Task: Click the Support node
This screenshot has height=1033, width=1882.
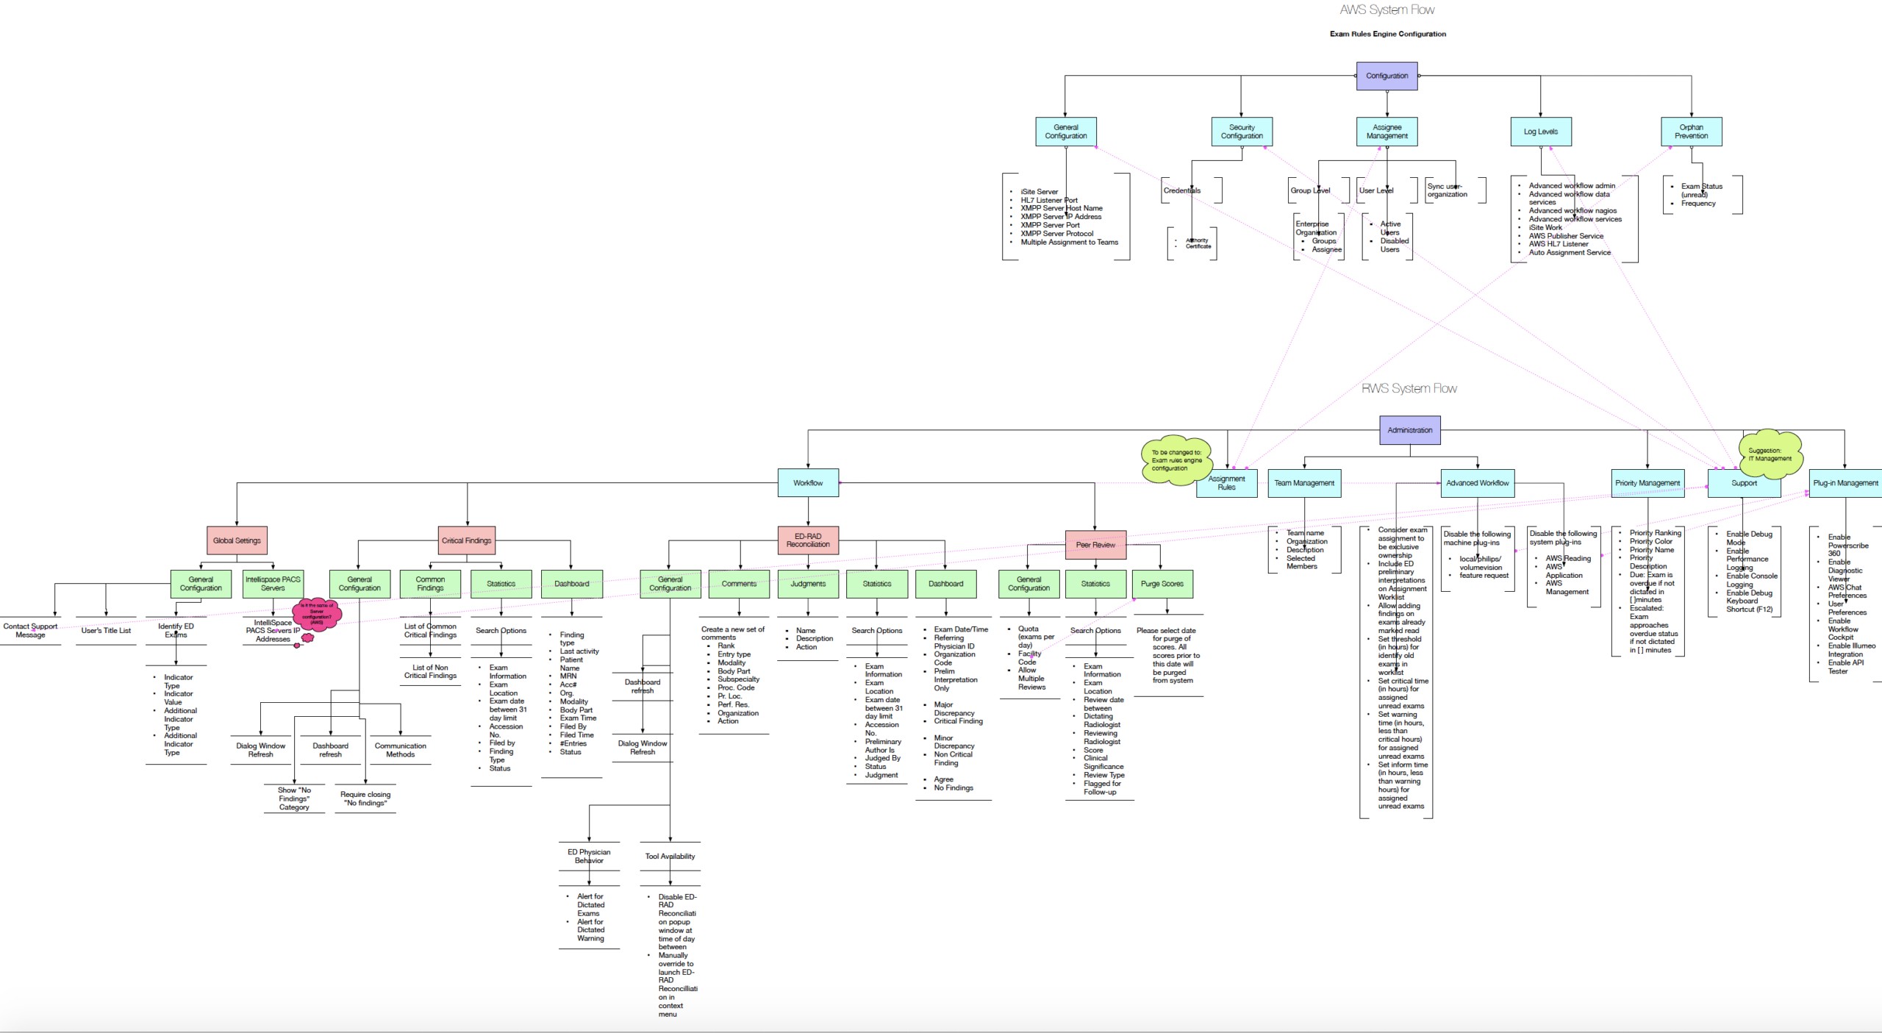Action: click(x=1744, y=483)
